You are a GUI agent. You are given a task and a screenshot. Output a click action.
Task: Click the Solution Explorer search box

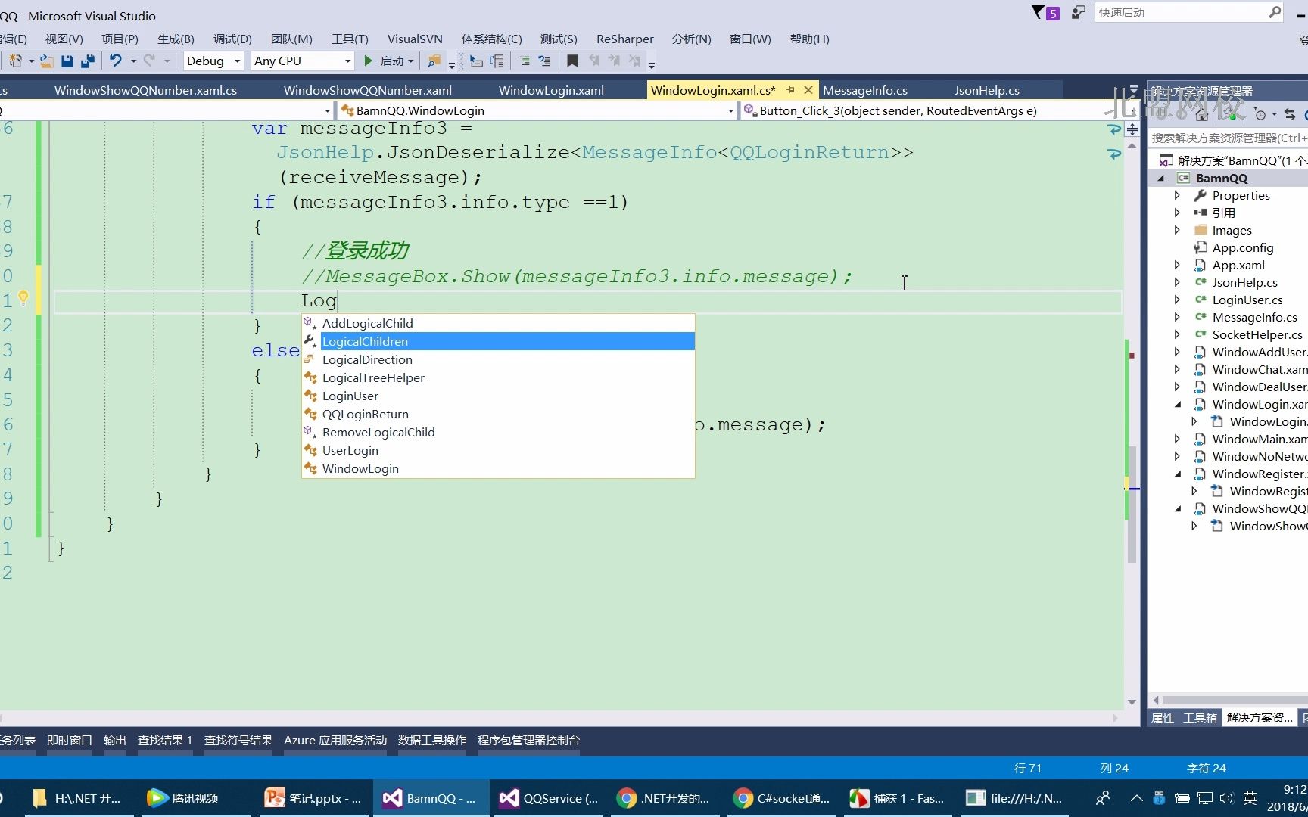[1228, 138]
